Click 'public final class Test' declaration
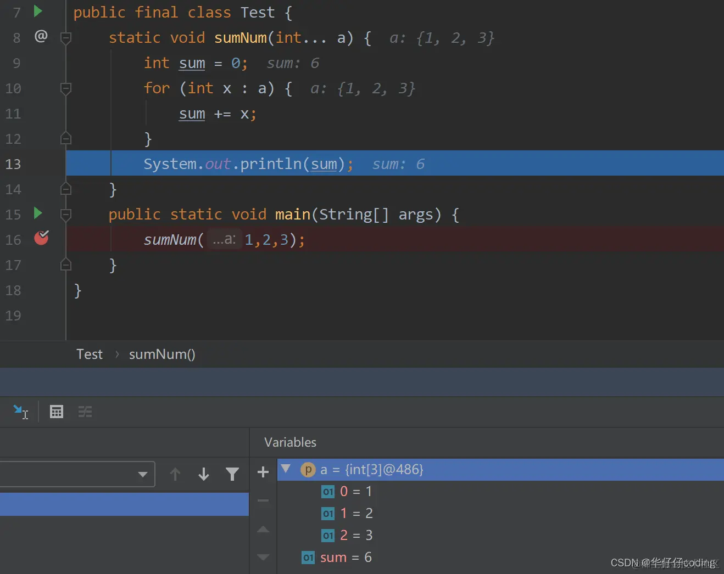Screen dimensions: 724x574 click(174, 13)
